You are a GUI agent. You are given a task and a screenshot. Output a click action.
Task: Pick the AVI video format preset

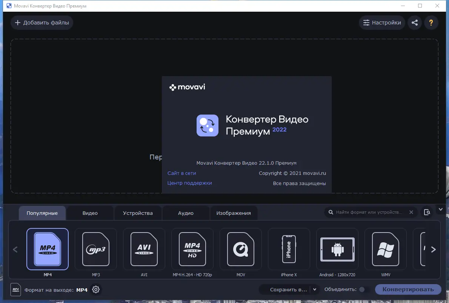coord(144,249)
